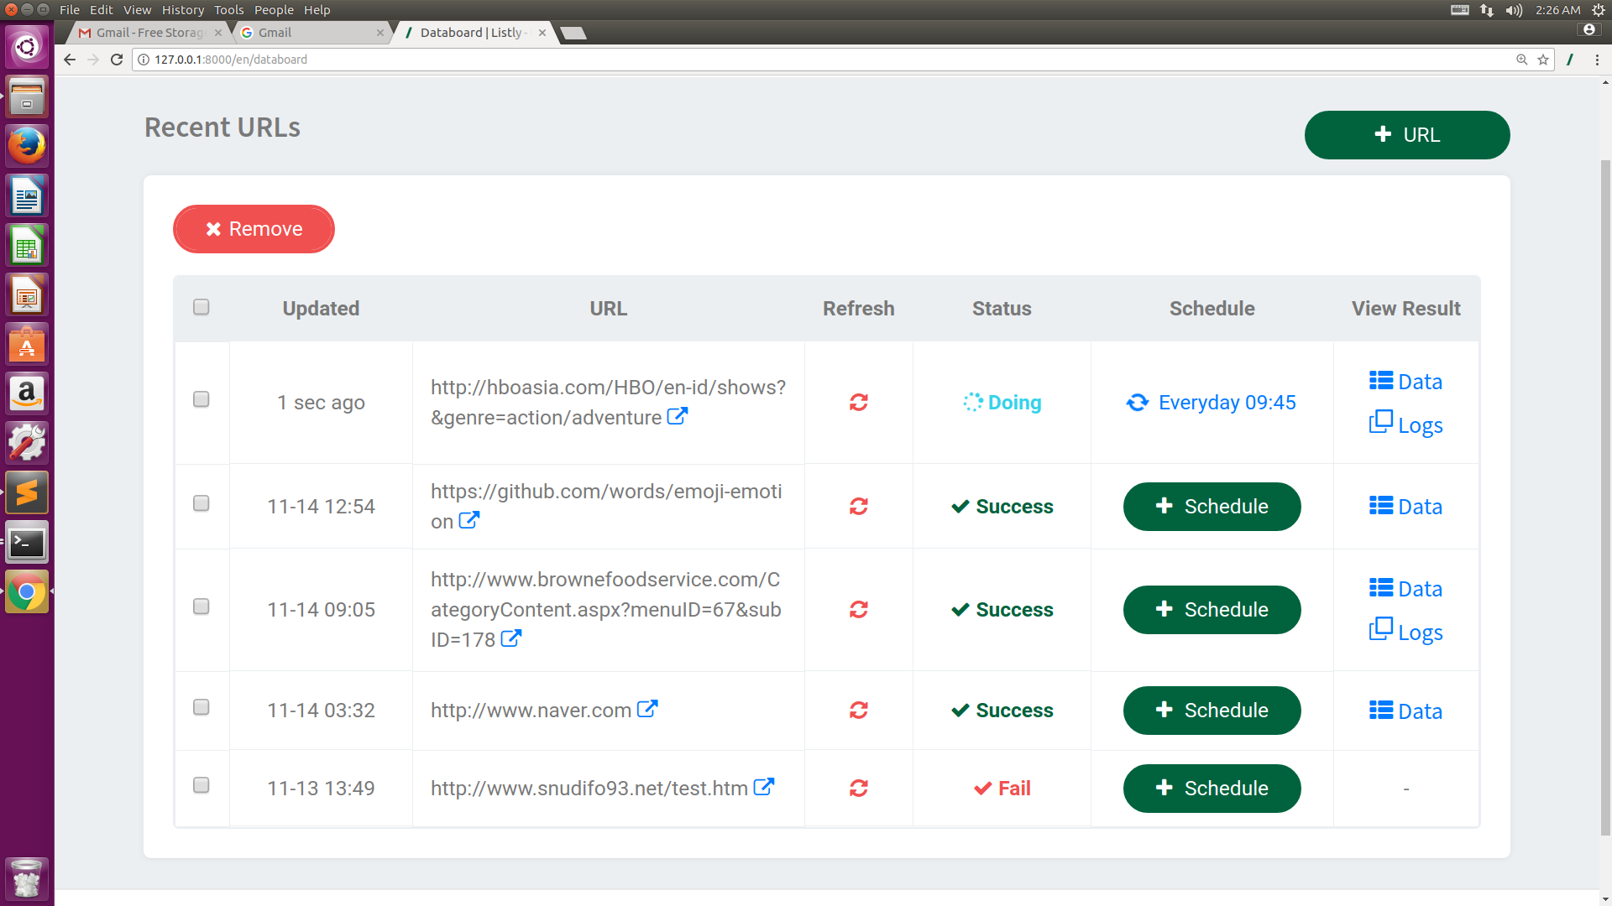Toggle the select-all checkbox in header
The image size is (1612, 906).
click(x=201, y=307)
